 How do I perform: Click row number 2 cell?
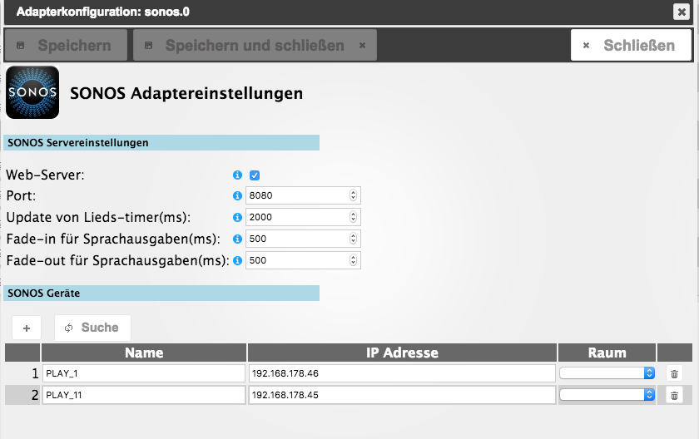point(22,395)
